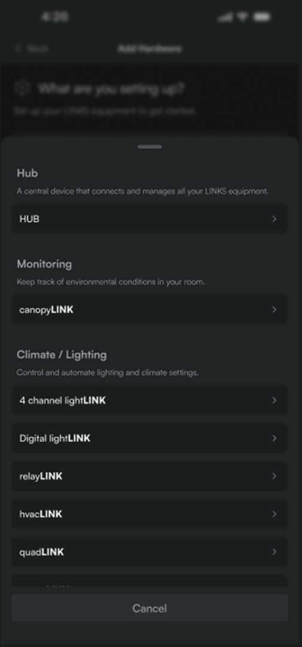This screenshot has width=302, height=647.
Task: Cancel the hardware selection sheet
Action: point(150,608)
